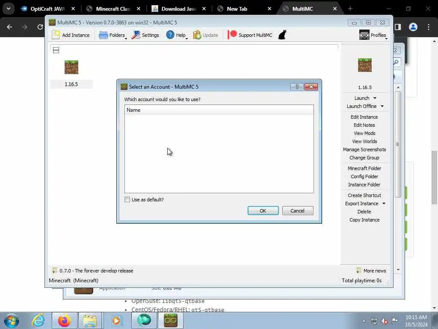Image resolution: width=438 pixels, height=329 pixels.
Task: Expand the Export Instance dropdown arrow
Action: [x=384, y=203]
